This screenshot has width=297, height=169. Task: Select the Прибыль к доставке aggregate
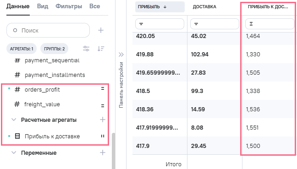point(52,136)
